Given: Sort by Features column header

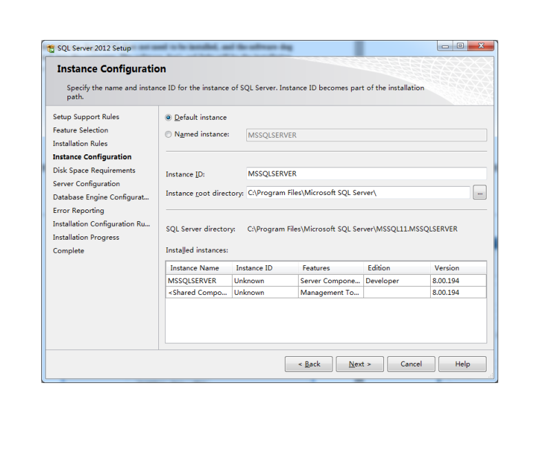Looking at the screenshot, I should (x=331, y=268).
